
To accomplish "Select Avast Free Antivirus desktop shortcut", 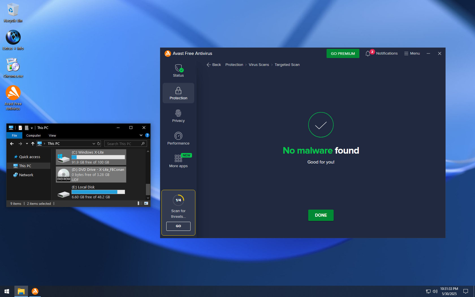I will pos(13,98).
